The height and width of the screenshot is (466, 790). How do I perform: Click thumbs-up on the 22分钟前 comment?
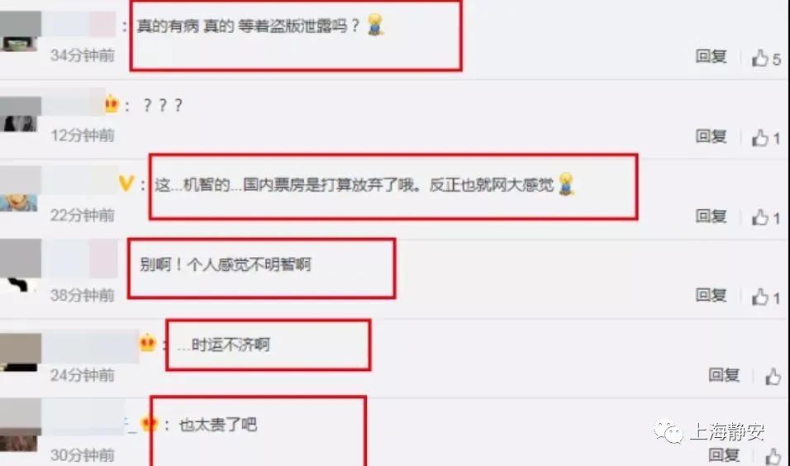coord(760,217)
